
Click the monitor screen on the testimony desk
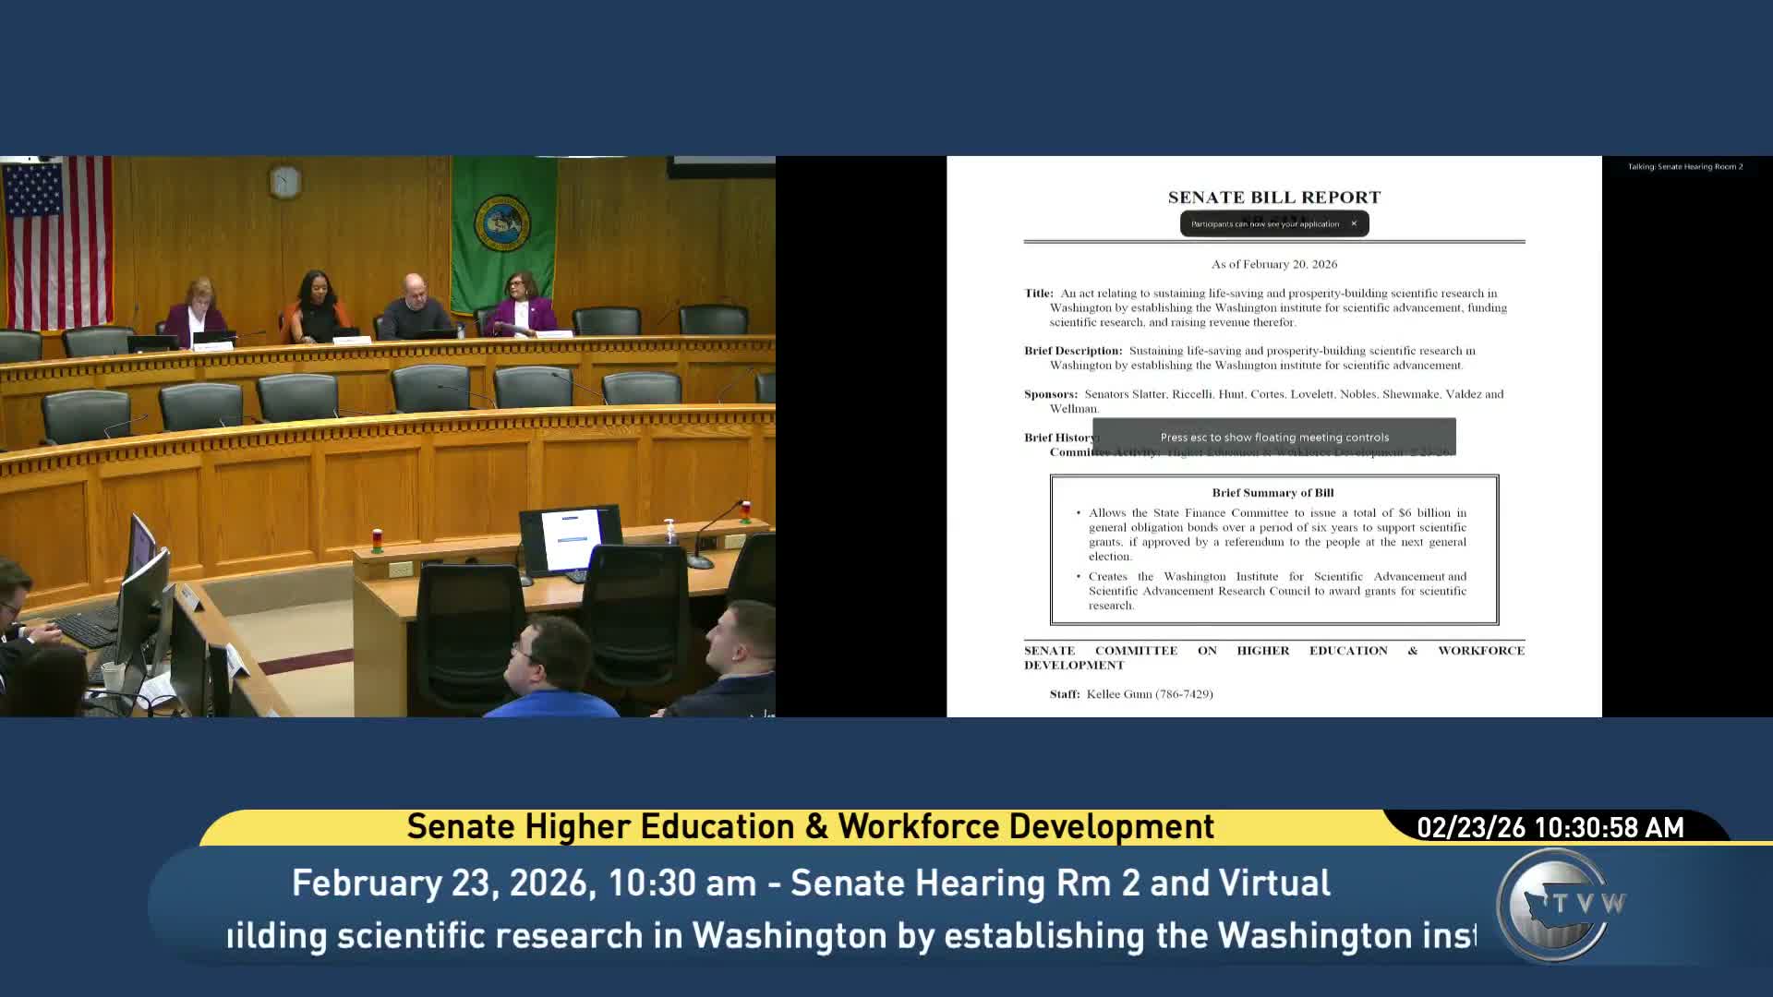(x=570, y=539)
